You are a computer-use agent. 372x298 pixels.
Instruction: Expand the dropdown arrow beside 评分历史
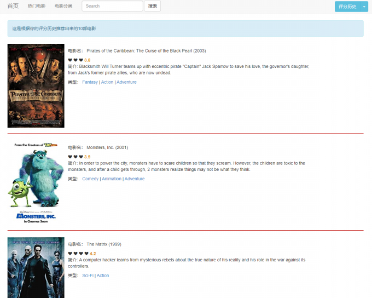tap(364, 7)
